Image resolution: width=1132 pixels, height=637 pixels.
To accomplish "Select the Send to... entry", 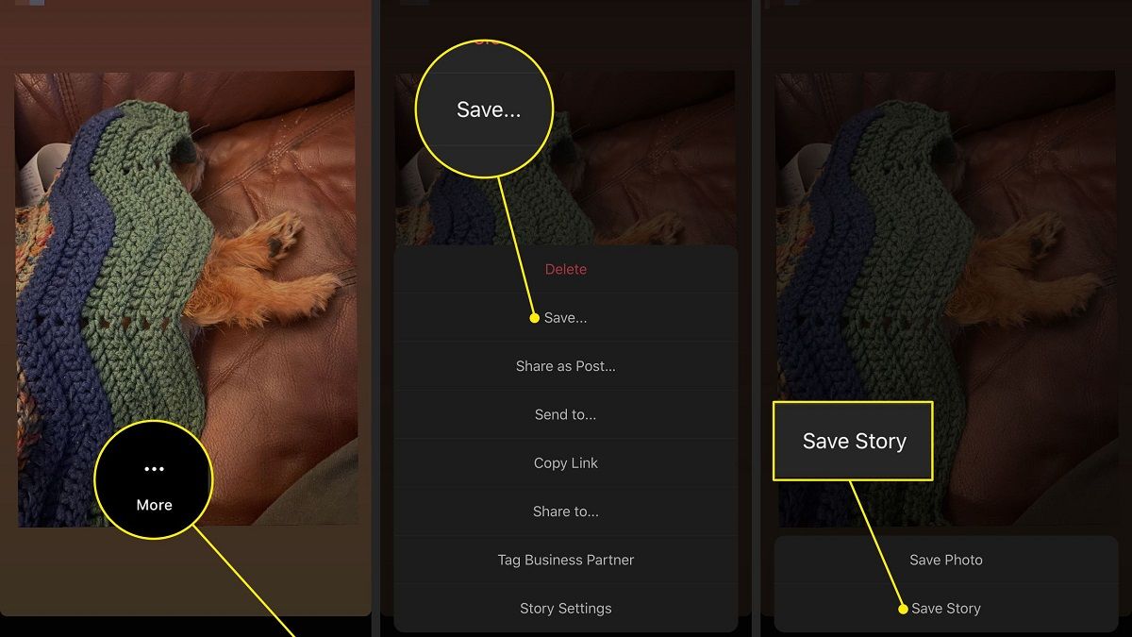I will coord(565,414).
